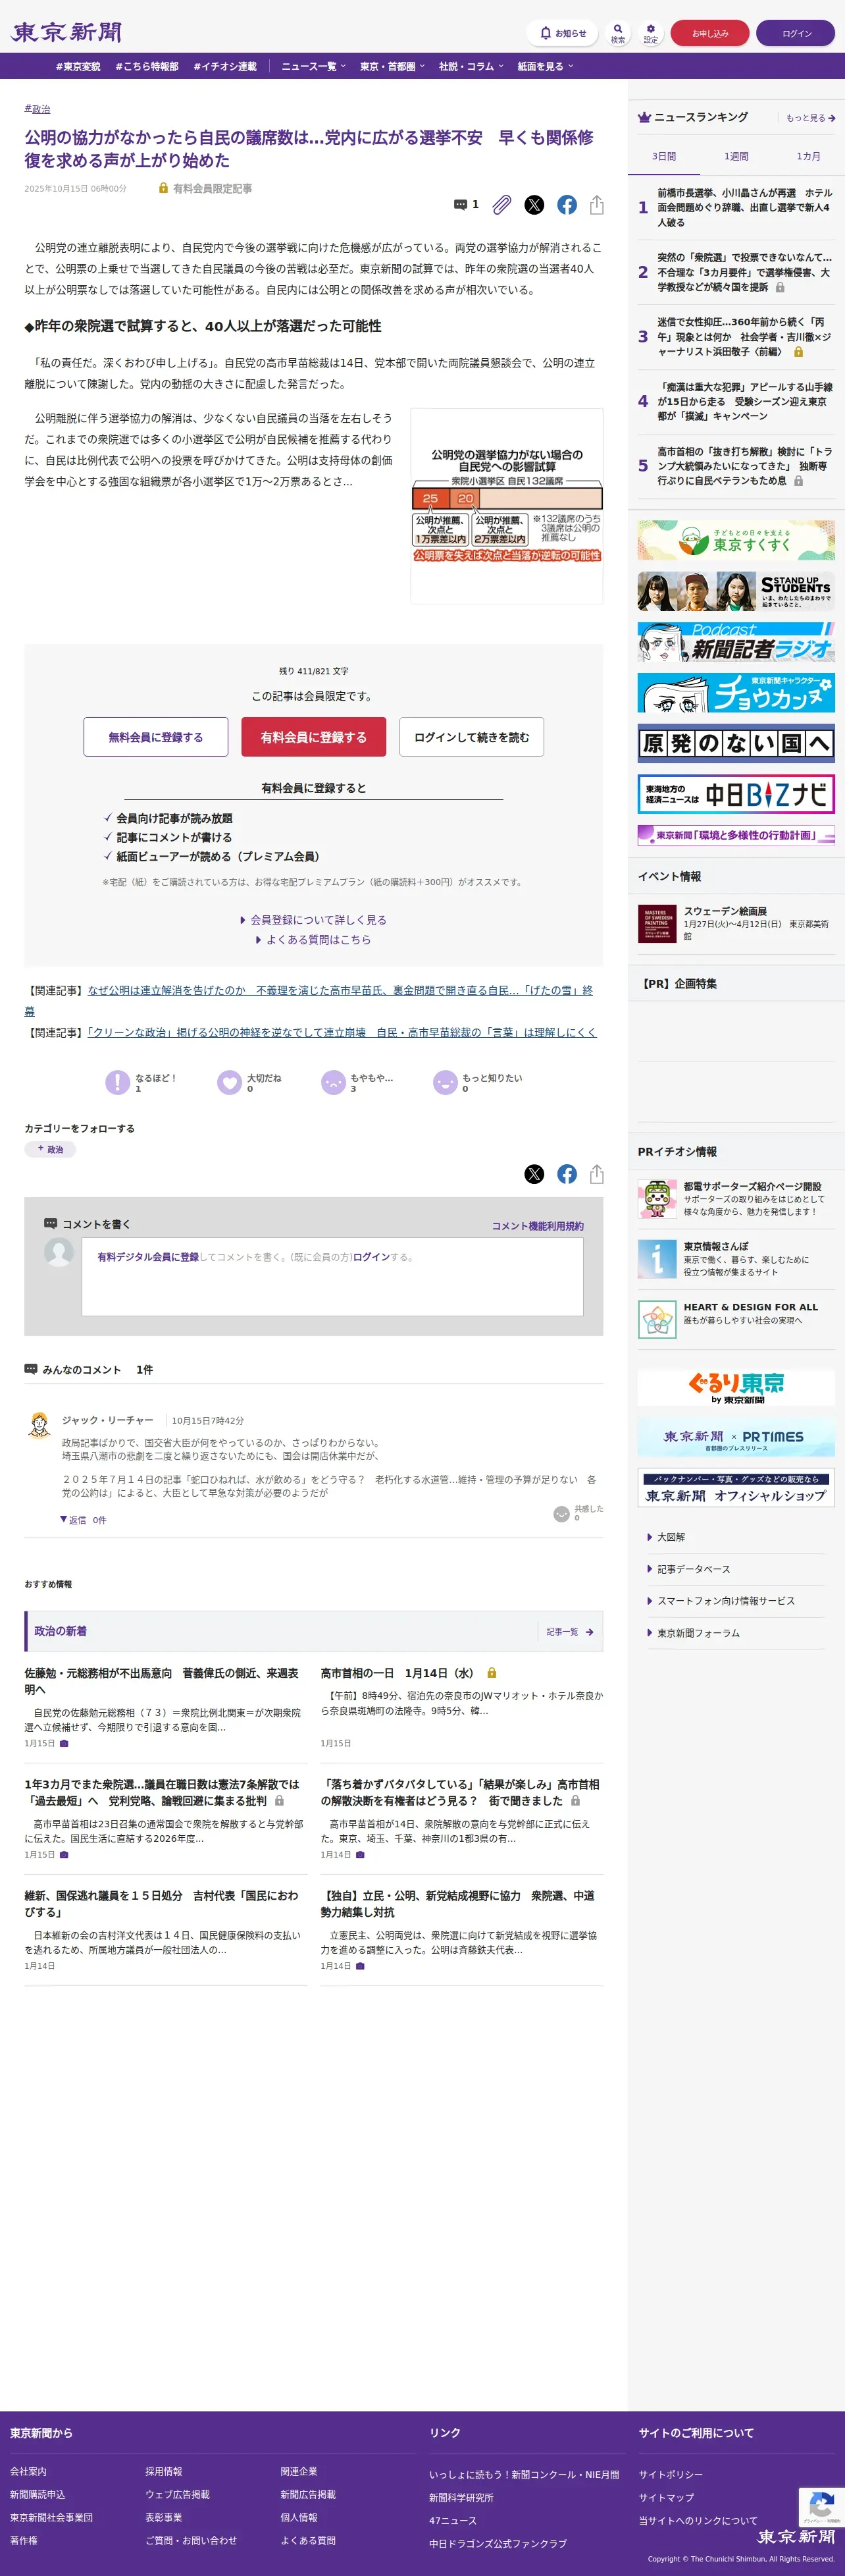Click the #政治 tag above headline
The width and height of the screenshot is (845, 2576).
tap(37, 109)
